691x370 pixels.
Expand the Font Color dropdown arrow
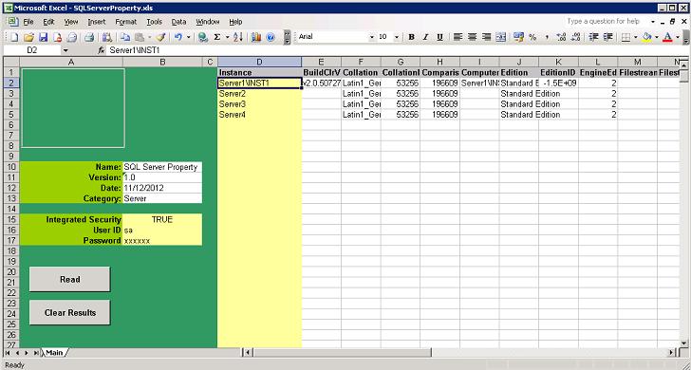(x=678, y=37)
